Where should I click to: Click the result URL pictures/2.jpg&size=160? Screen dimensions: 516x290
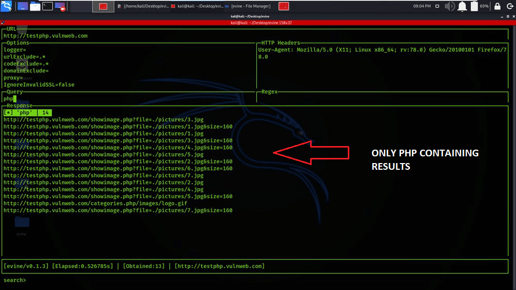pyautogui.click(x=118, y=162)
